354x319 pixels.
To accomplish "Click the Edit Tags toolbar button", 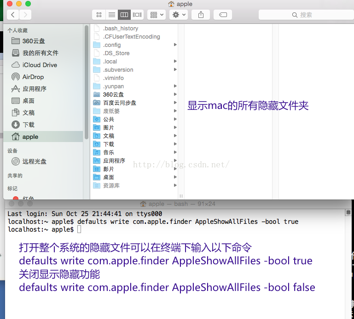I will pos(223,15).
